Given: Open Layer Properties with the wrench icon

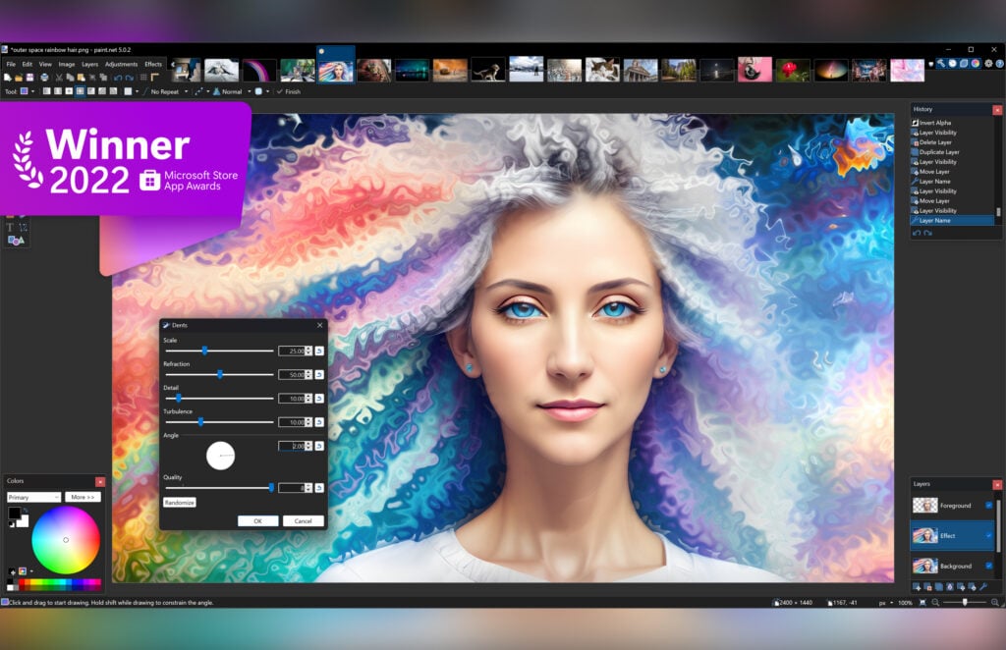Looking at the screenshot, I should [982, 586].
